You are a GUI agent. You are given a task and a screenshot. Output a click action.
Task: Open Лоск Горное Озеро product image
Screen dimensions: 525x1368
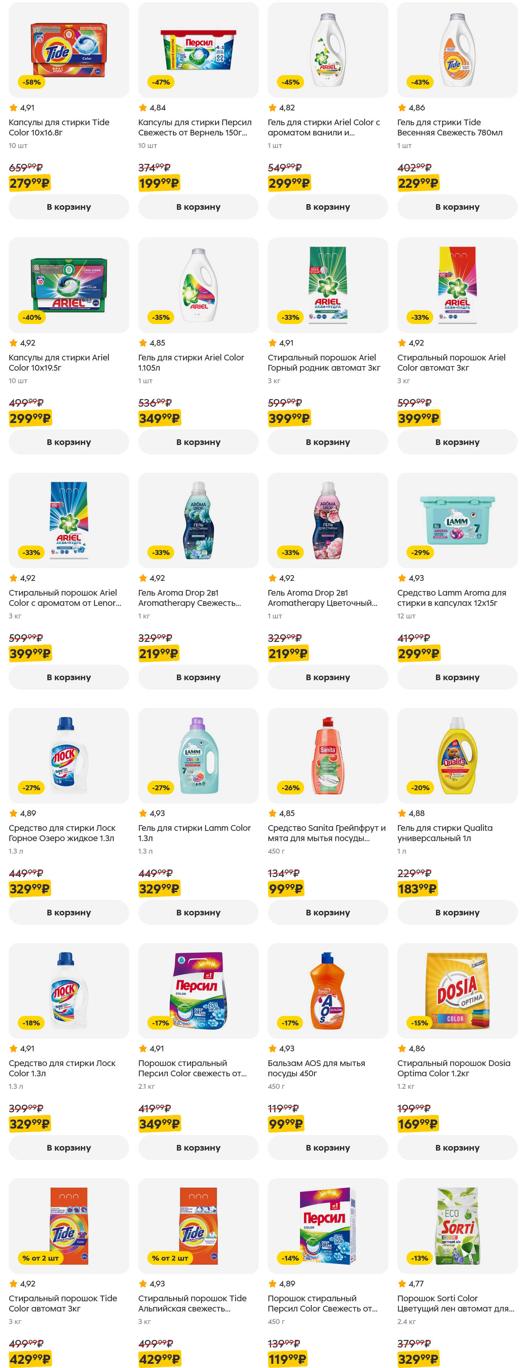click(x=69, y=755)
